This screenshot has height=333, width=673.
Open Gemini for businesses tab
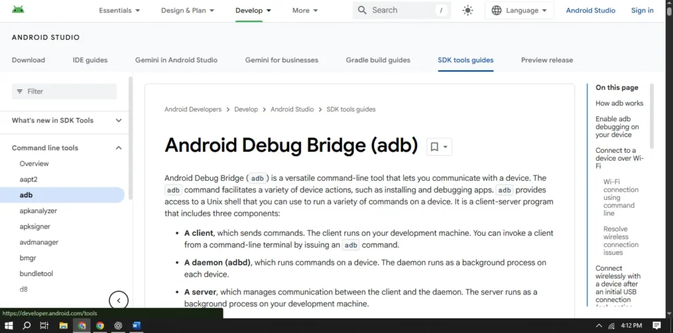click(x=281, y=60)
